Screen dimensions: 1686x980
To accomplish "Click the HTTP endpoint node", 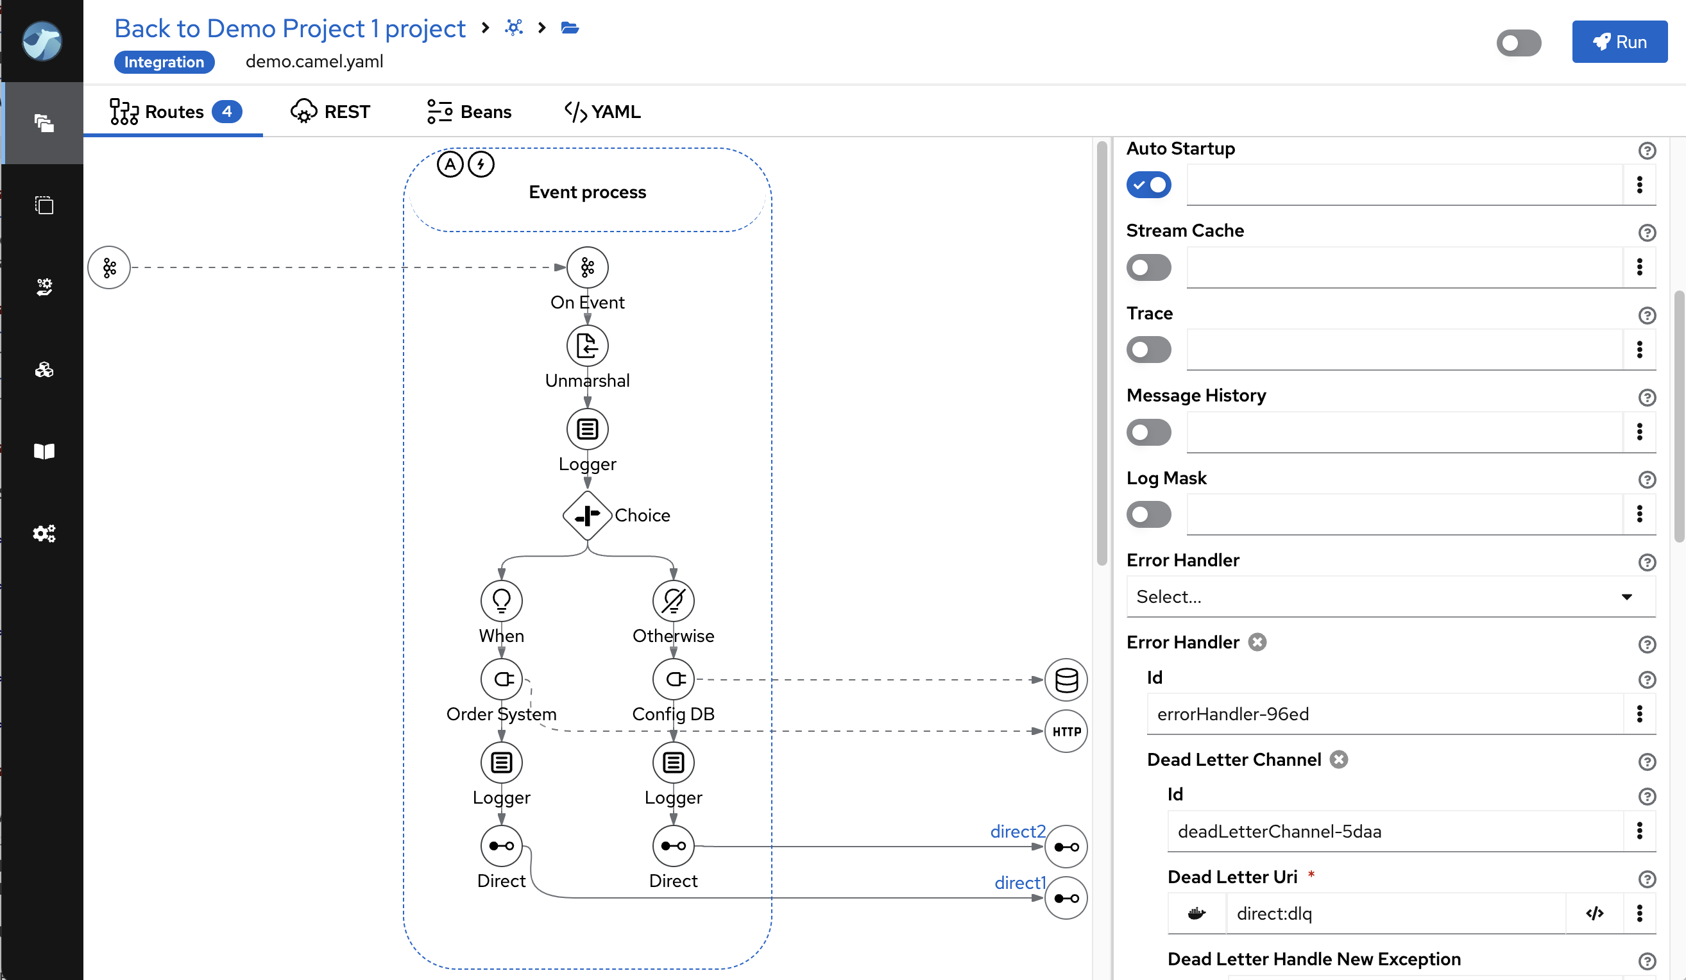I will (1066, 731).
